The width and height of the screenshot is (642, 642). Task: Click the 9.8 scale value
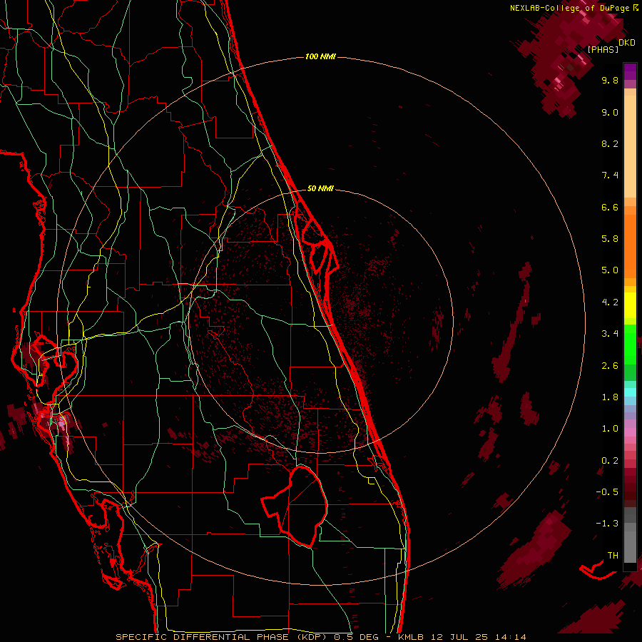pyautogui.click(x=610, y=80)
